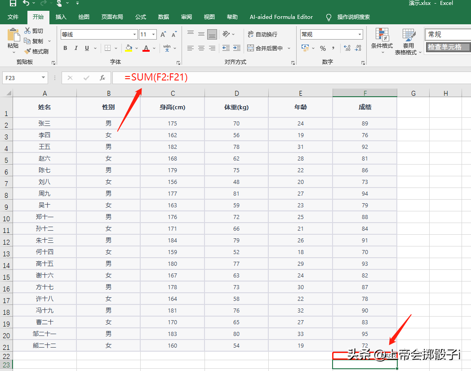The height and width of the screenshot is (371, 471).
Task: Toggle underline formatting
Action: tap(87, 48)
